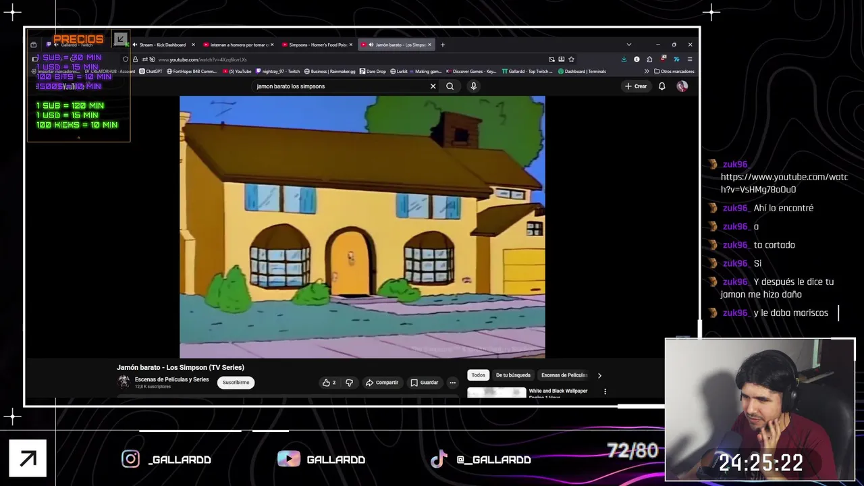Viewport: 864px width, 486px height.
Task: Switch to Simpsons - Homer's Food Poisoning tab
Action: [317, 45]
